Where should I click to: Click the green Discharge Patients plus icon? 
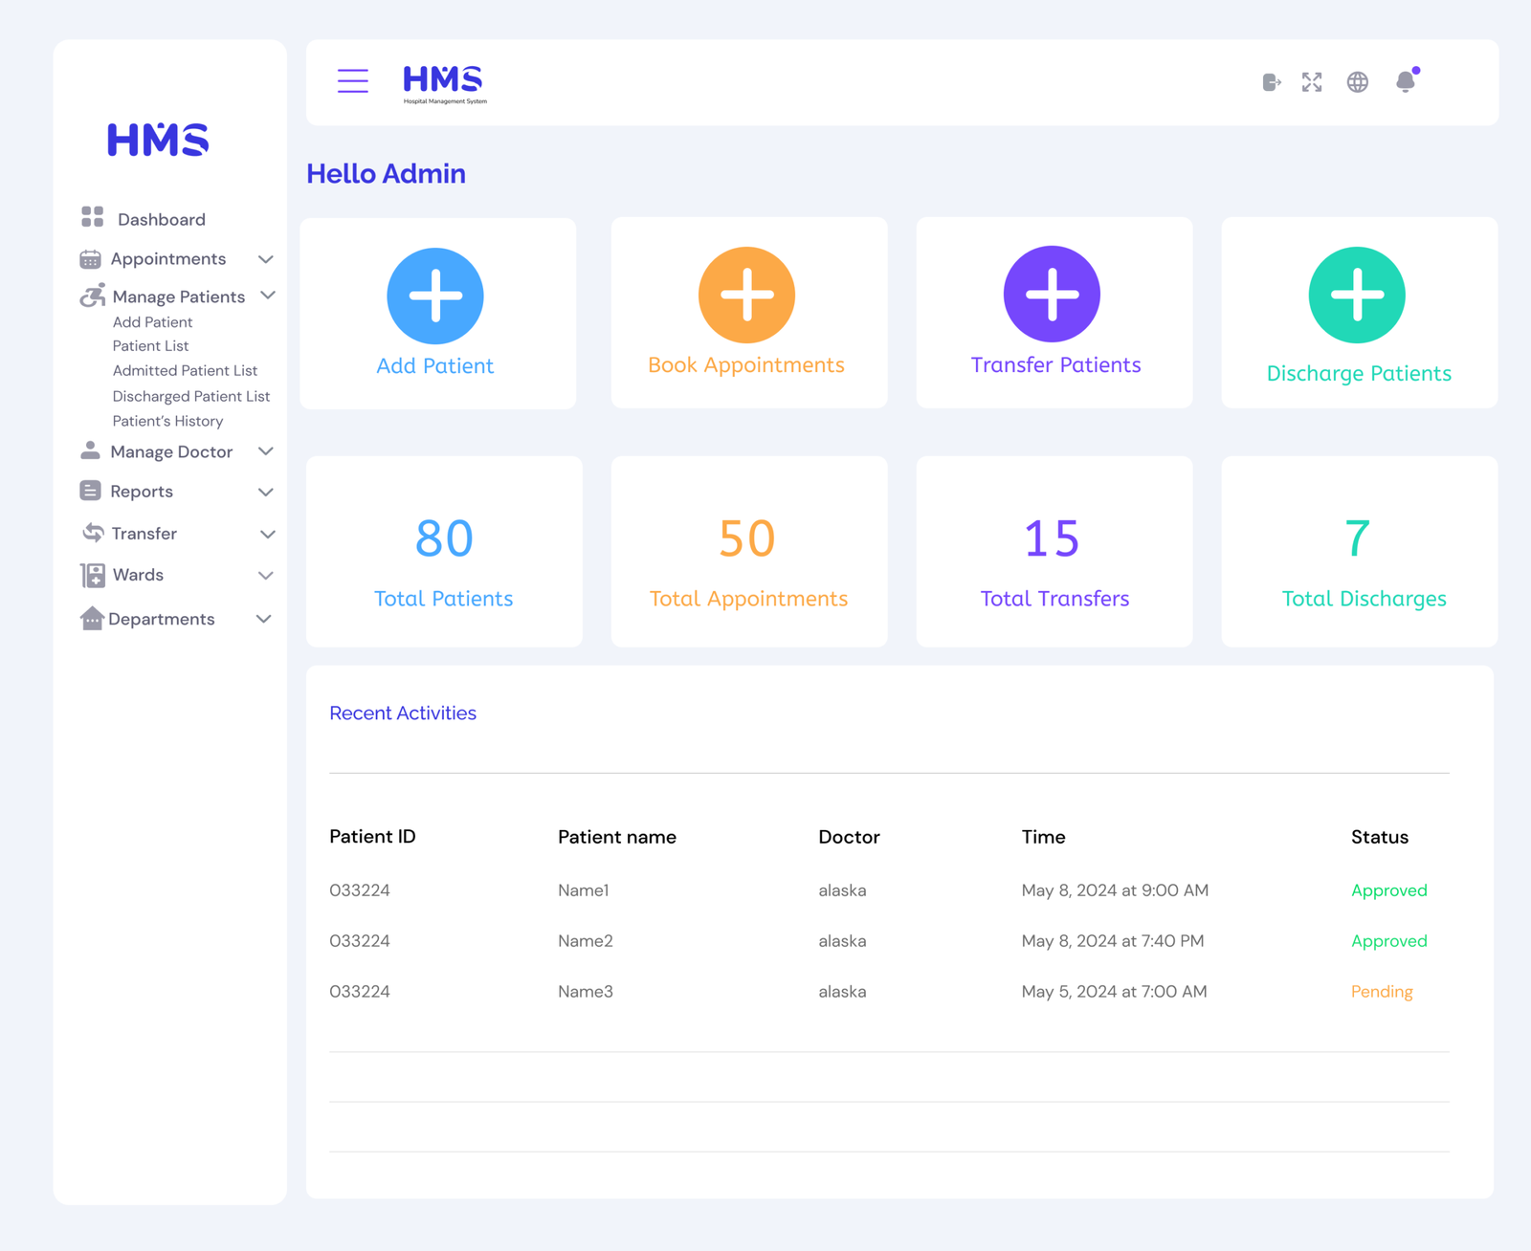pos(1357,295)
